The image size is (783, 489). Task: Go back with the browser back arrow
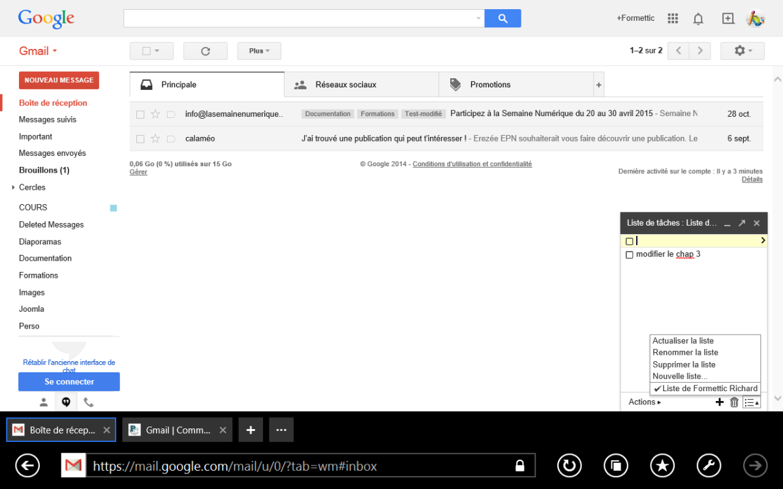(27, 466)
